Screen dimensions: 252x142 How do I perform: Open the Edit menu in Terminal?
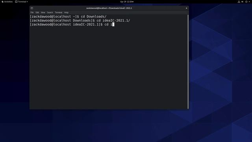(x=37, y=12)
